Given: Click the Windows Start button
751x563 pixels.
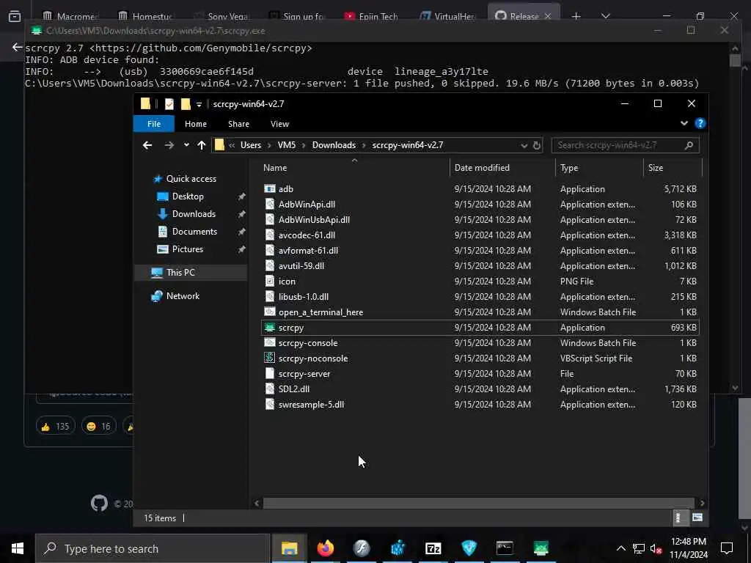Looking at the screenshot, I should click(x=18, y=548).
